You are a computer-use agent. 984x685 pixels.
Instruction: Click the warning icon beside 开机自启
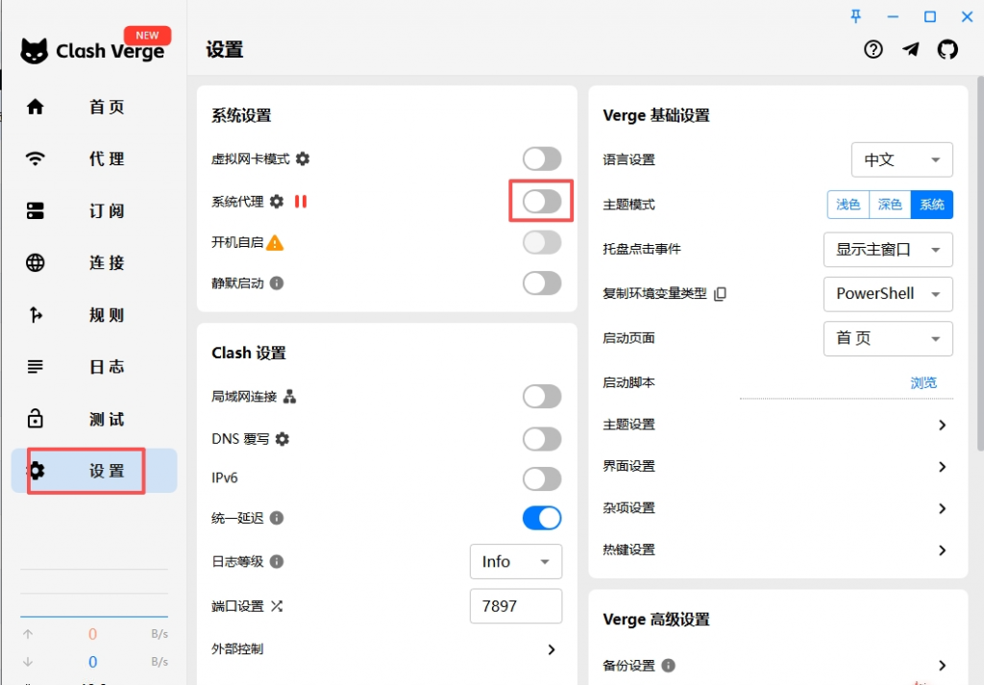coord(275,243)
